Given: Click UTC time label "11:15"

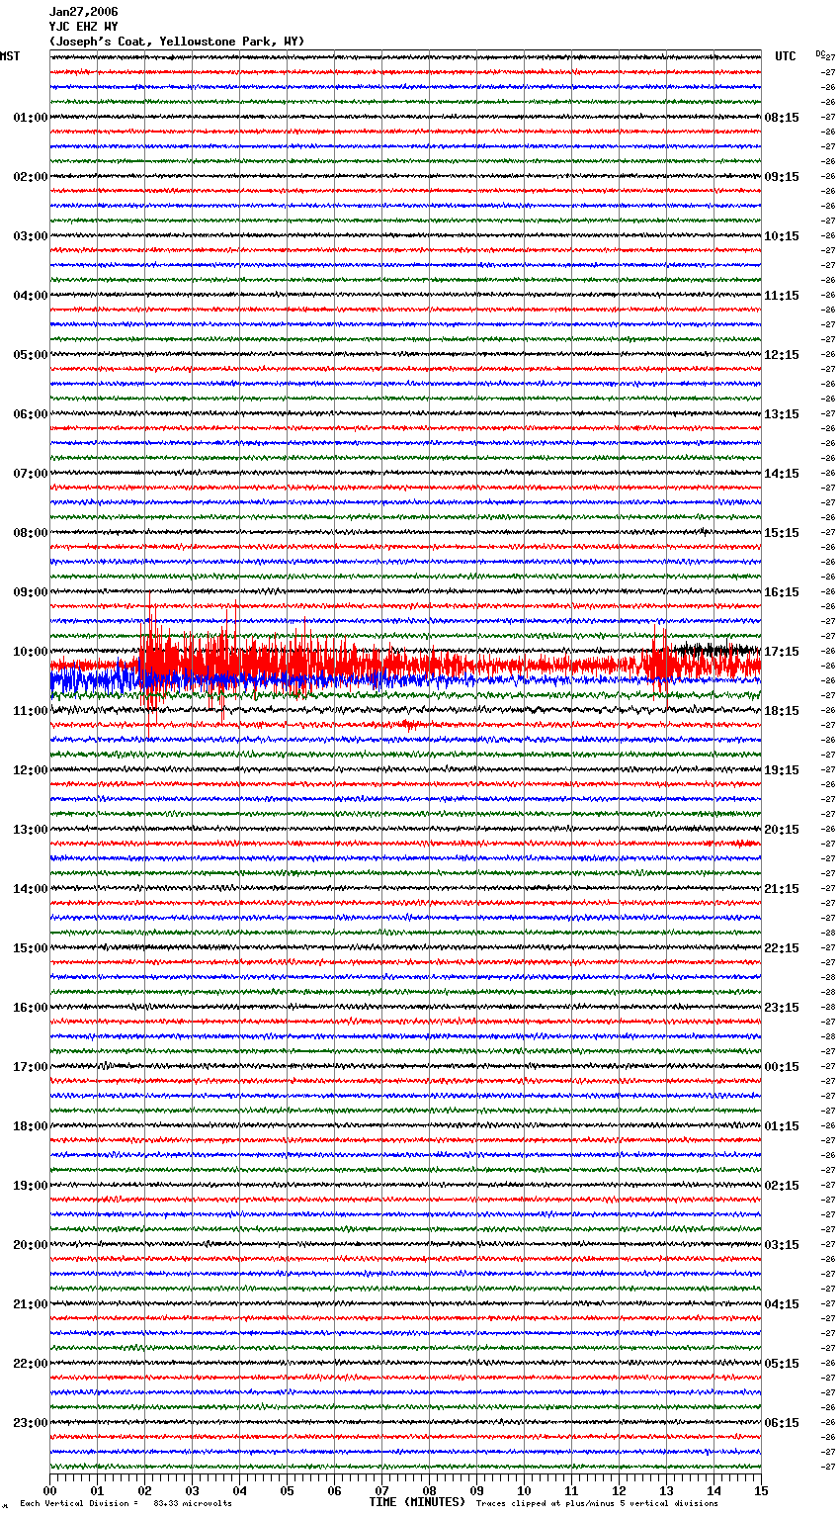Looking at the screenshot, I should pyautogui.click(x=782, y=296).
